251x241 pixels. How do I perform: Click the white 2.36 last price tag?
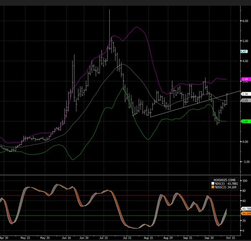click(245, 94)
